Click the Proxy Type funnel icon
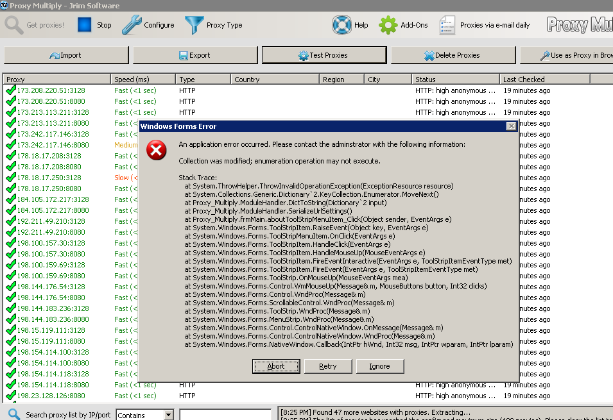Screen dimensions: 613x420 [x=194, y=25]
